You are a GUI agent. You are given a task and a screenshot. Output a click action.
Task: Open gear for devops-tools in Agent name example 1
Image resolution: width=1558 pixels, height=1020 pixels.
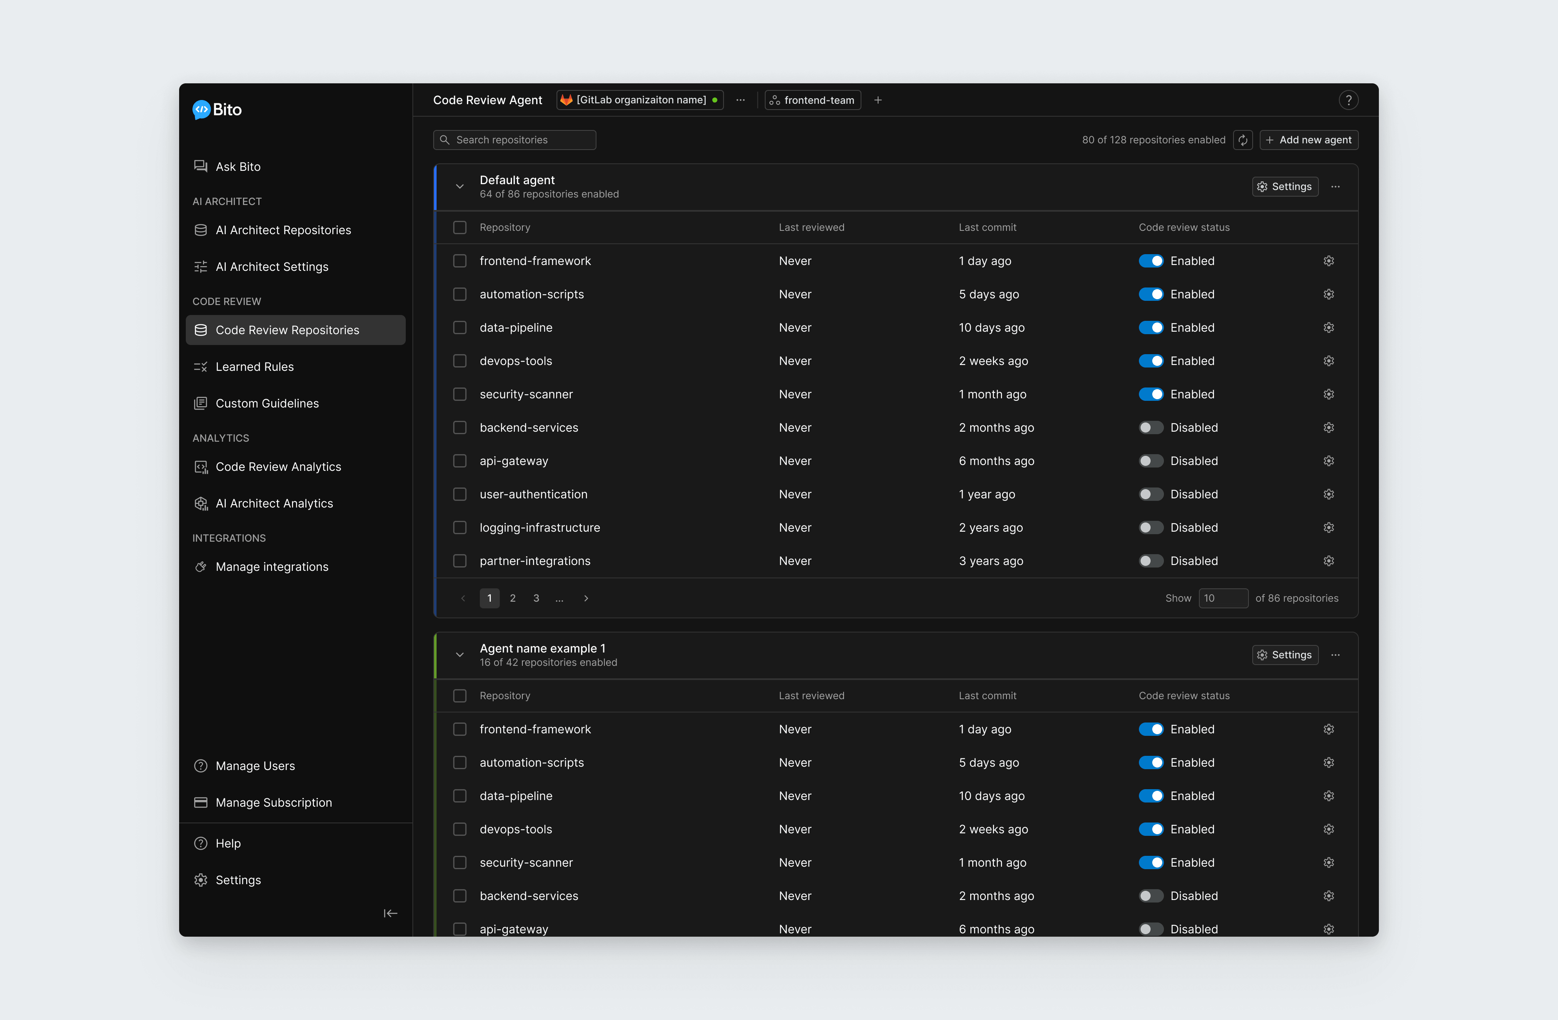(x=1328, y=830)
